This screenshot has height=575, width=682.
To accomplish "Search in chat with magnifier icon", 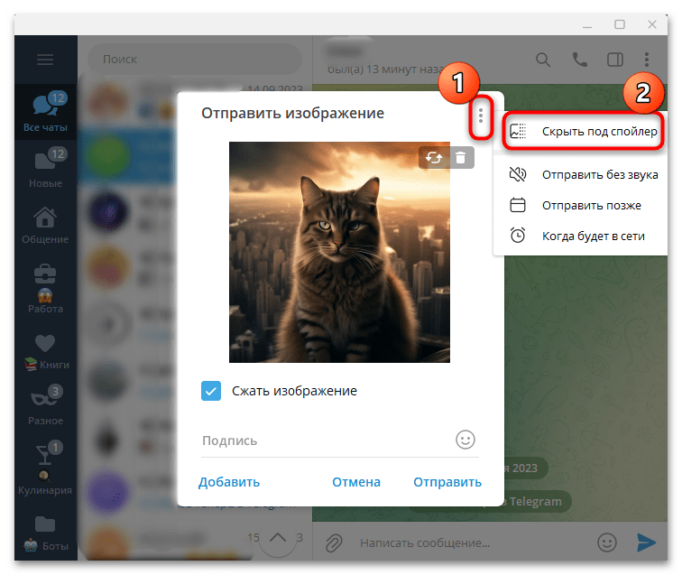I will (x=543, y=60).
